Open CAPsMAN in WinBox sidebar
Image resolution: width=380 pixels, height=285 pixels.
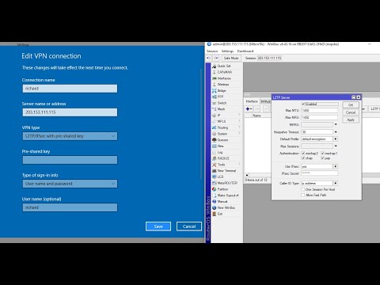(224, 72)
